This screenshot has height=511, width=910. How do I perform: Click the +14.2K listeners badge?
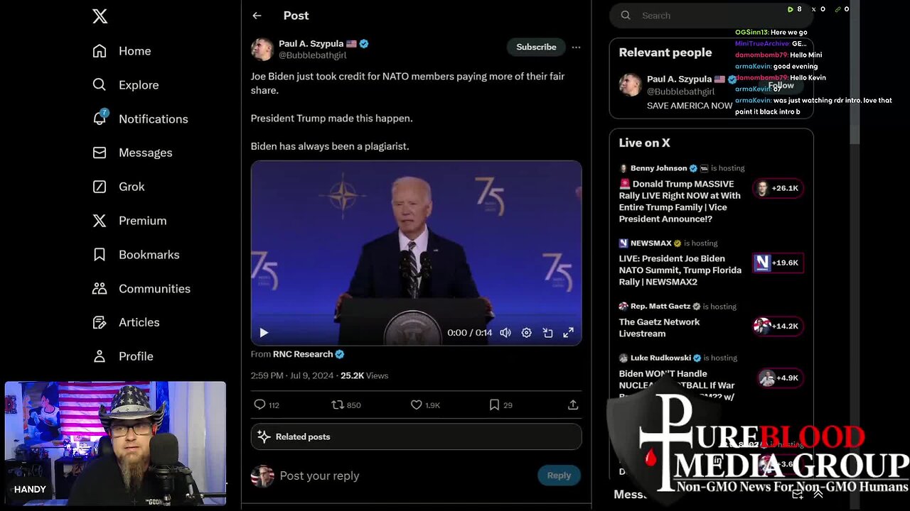tap(778, 326)
